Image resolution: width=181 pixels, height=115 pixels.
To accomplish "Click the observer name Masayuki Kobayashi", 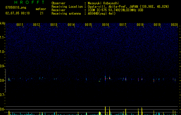I will [103, 3].
